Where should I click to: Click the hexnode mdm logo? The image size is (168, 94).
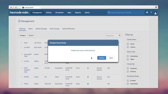pyautogui.click(x=19, y=13)
